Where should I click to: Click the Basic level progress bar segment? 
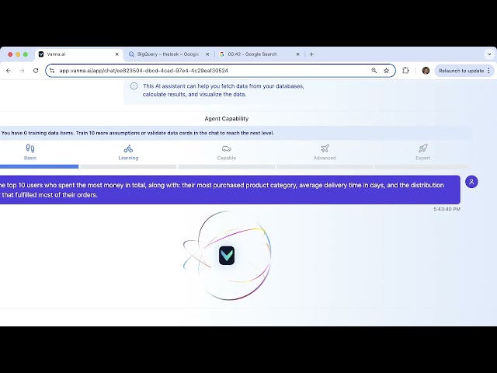tap(39, 166)
